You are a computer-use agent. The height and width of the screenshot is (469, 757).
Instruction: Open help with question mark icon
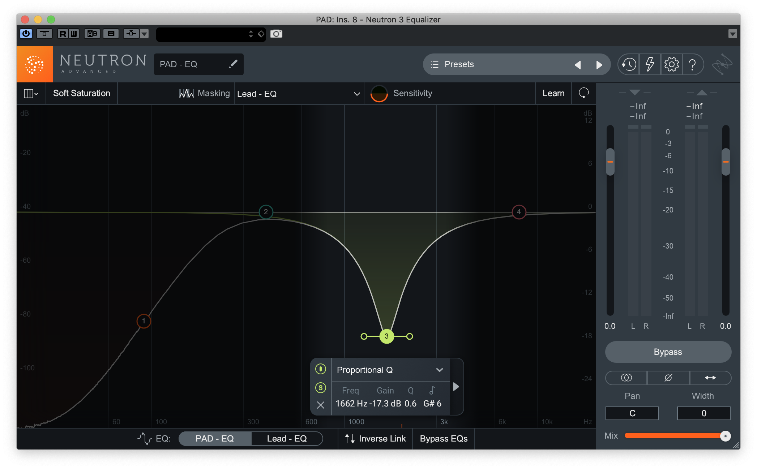[x=692, y=65]
